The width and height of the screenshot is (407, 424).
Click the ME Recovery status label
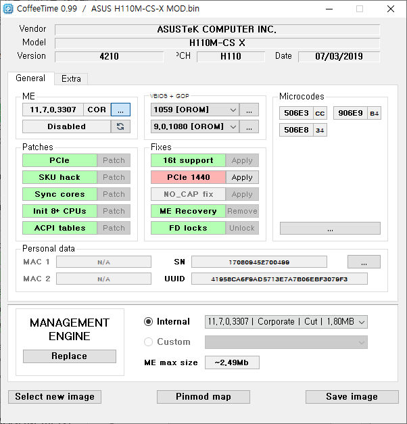coord(188,211)
